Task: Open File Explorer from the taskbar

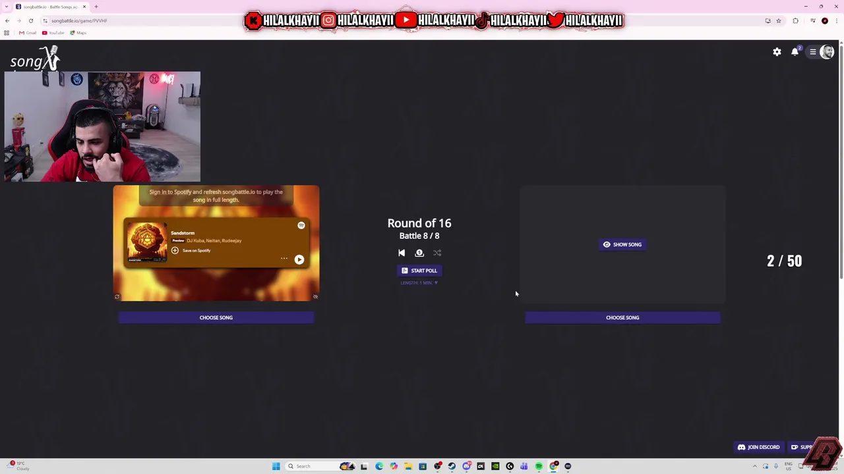Action: [x=408, y=466]
